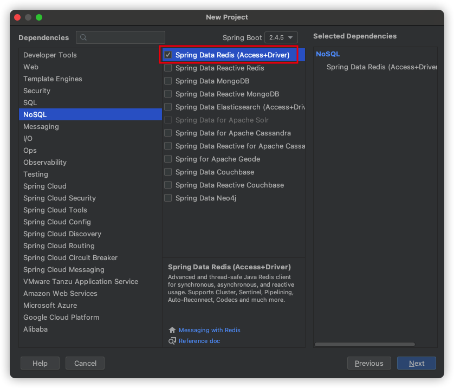
Task: Switch to the Testing category
Action: [90, 174]
